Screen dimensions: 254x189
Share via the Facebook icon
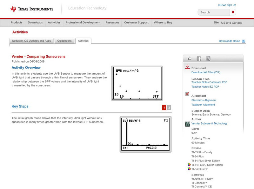tap(199, 58)
